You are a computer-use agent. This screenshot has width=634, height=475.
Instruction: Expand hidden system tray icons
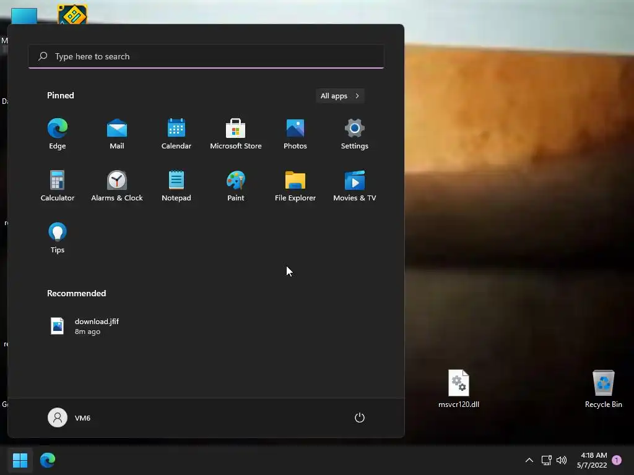coord(529,460)
